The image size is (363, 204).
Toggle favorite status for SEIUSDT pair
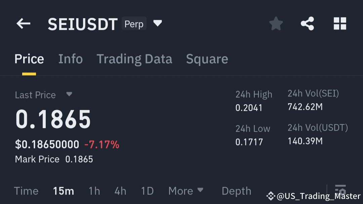276,23
